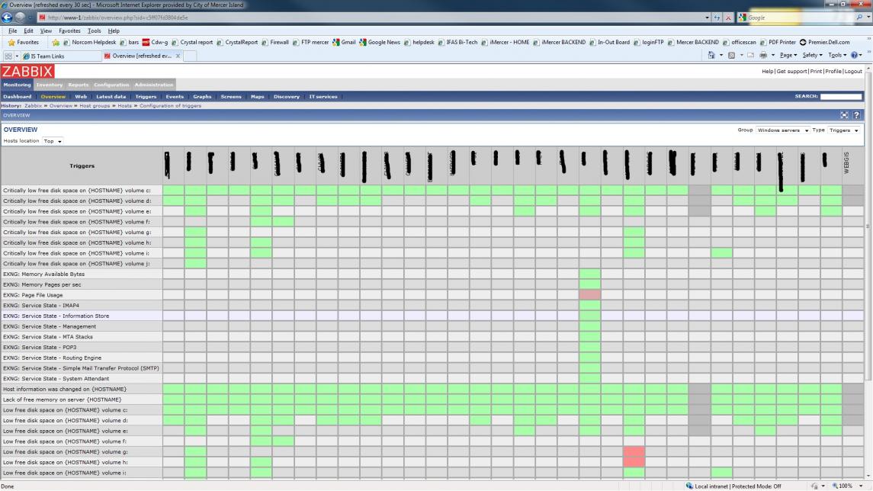
Task: Click the red Stop loading icon
Action: pos(727,18)
